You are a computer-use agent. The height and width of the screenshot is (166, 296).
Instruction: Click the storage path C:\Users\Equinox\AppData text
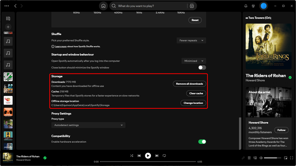[80, 105]
